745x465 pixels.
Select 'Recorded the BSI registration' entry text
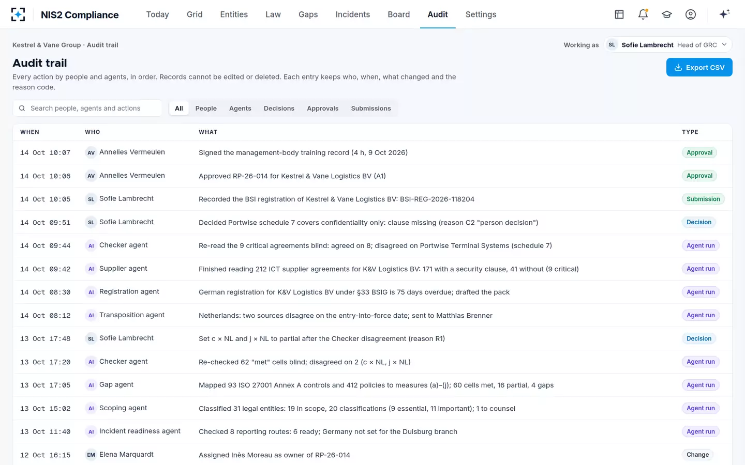pos(336,199)
